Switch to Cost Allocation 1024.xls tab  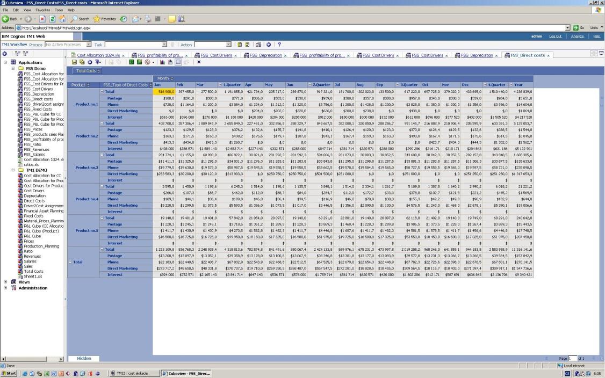click(x=98, y=55)
